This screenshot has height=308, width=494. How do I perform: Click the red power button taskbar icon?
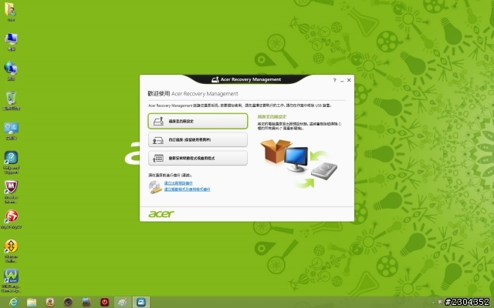pos(105,302)
